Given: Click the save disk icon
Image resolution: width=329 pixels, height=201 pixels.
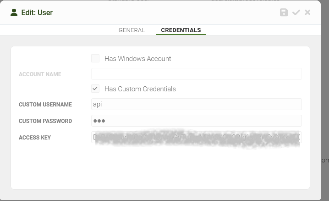Looking at the screenshot, I should tap(284, 12).
